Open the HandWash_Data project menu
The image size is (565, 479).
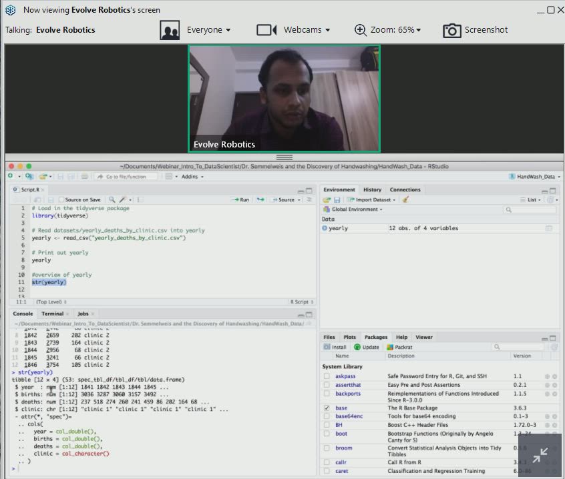(534, 176)
